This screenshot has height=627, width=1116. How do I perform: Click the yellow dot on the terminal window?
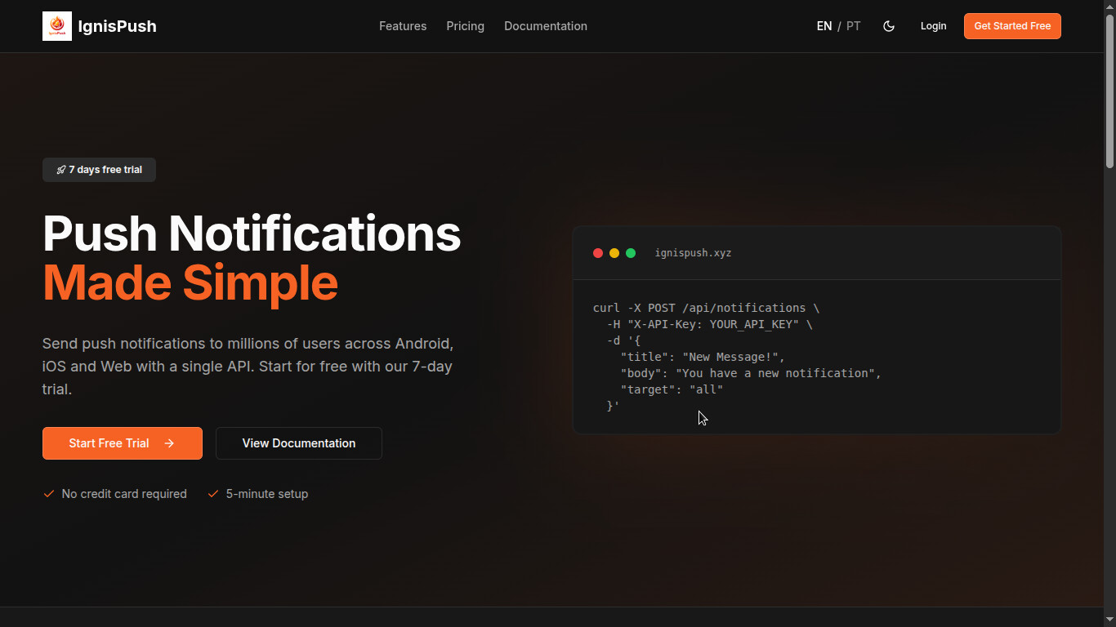coord(614,253)
